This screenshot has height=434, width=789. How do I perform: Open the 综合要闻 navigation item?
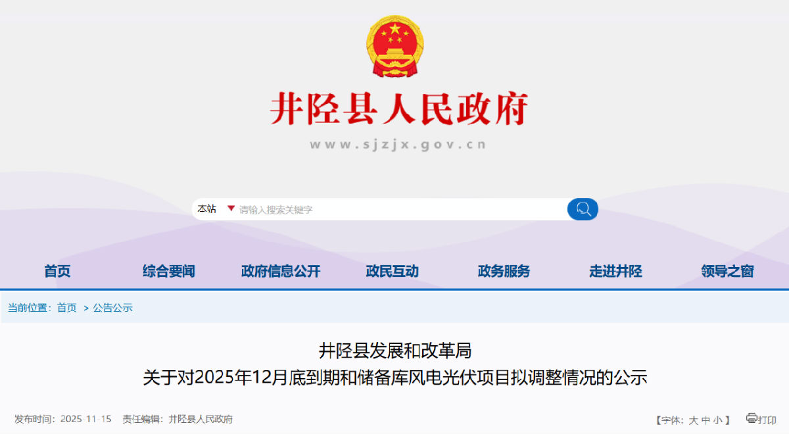click(169, 271)
